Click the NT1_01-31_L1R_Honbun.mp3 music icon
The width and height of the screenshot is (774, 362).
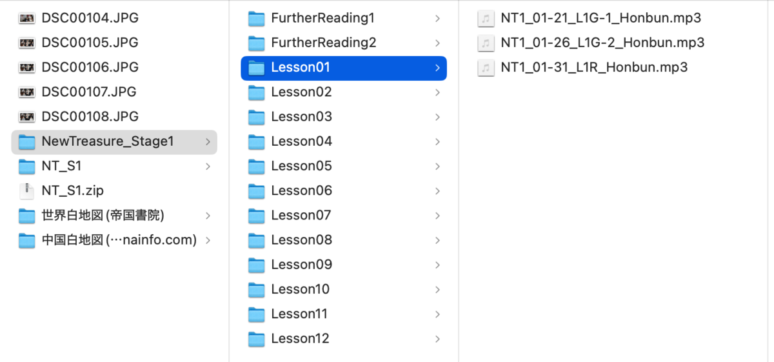pos(484,67)
